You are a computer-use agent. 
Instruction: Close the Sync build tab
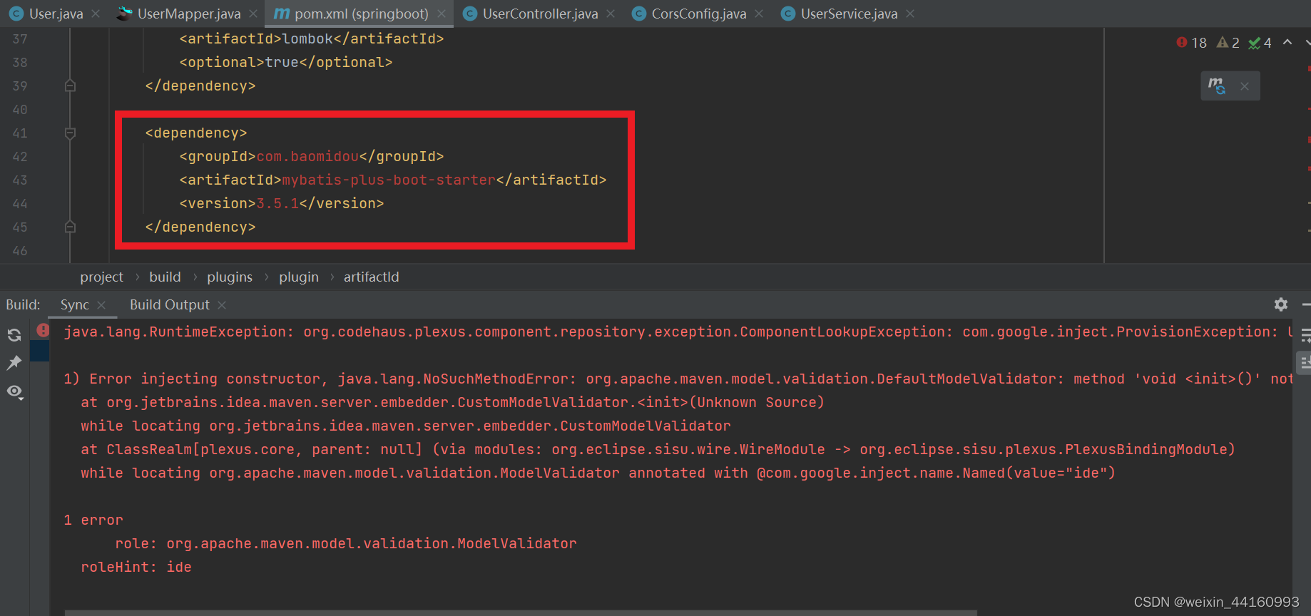click(101, 305)
